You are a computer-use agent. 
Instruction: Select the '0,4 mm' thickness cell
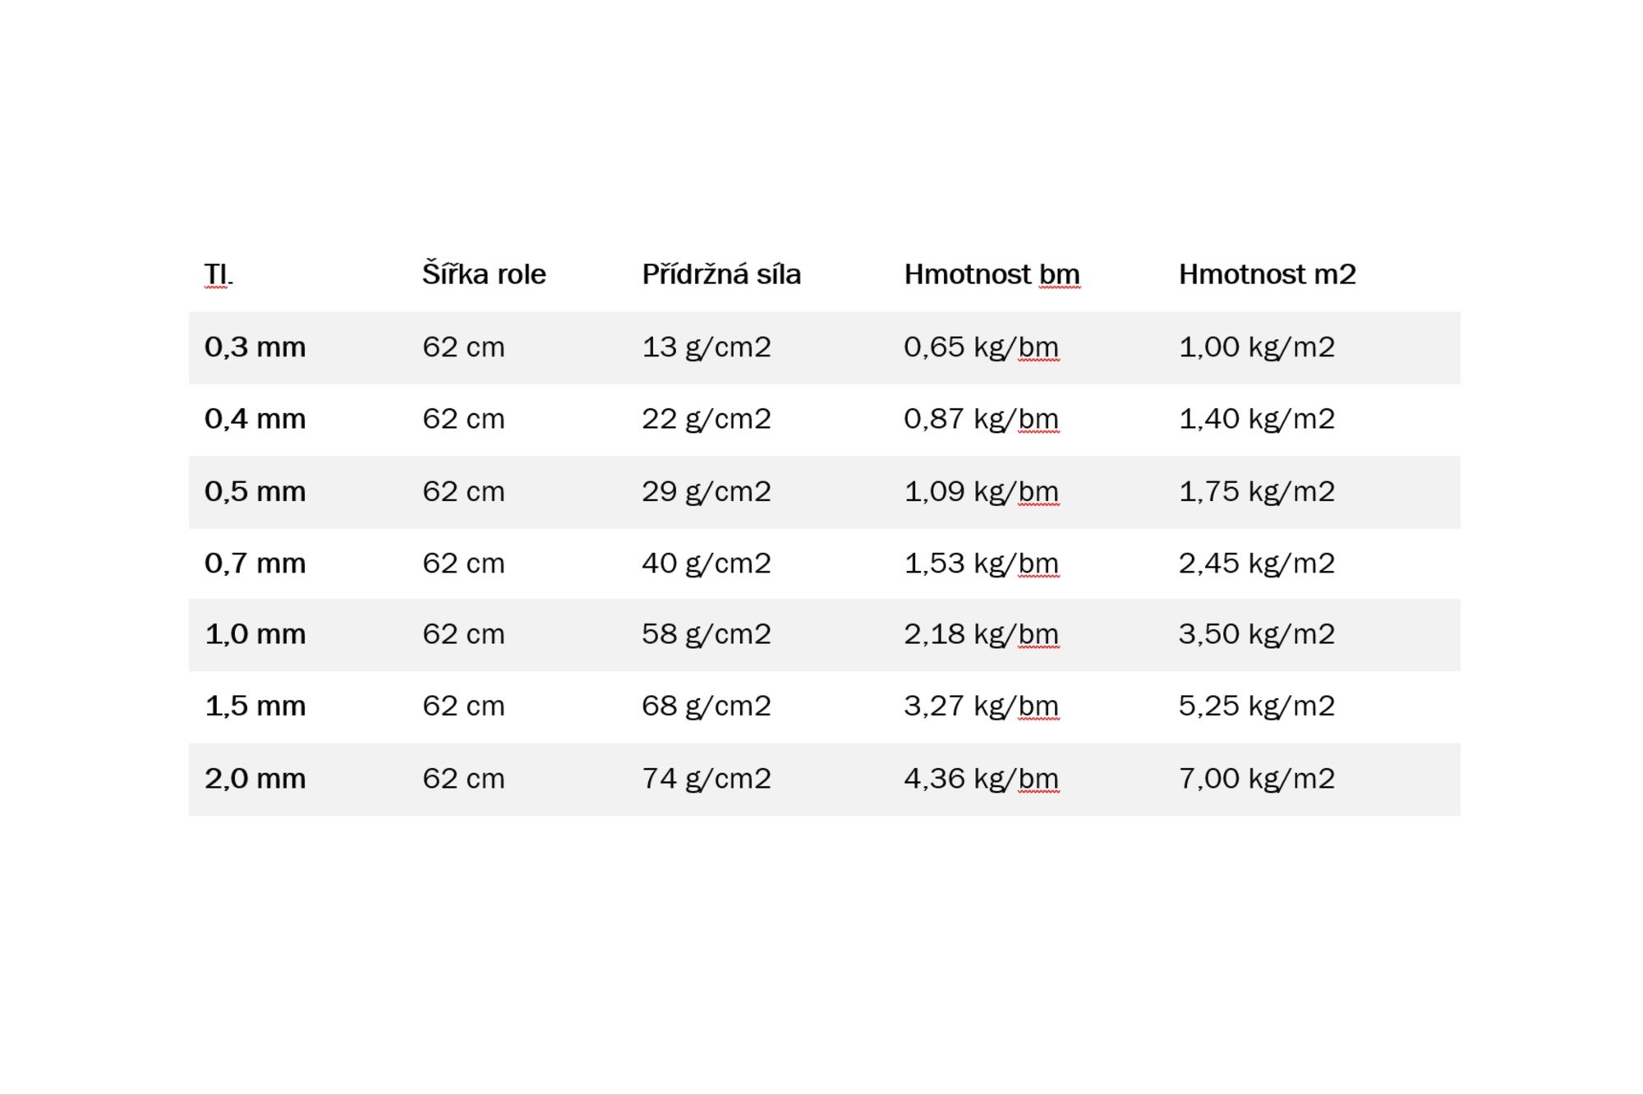click(255, 419)
